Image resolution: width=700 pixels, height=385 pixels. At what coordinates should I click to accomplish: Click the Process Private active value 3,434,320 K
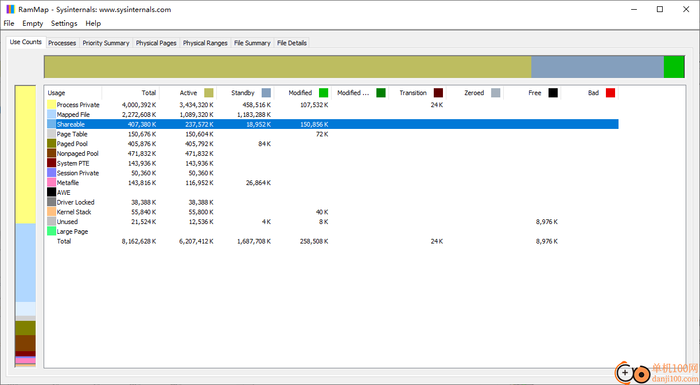click(x=196, y=105)
